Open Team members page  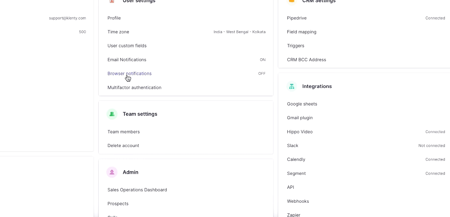point(124,132)
